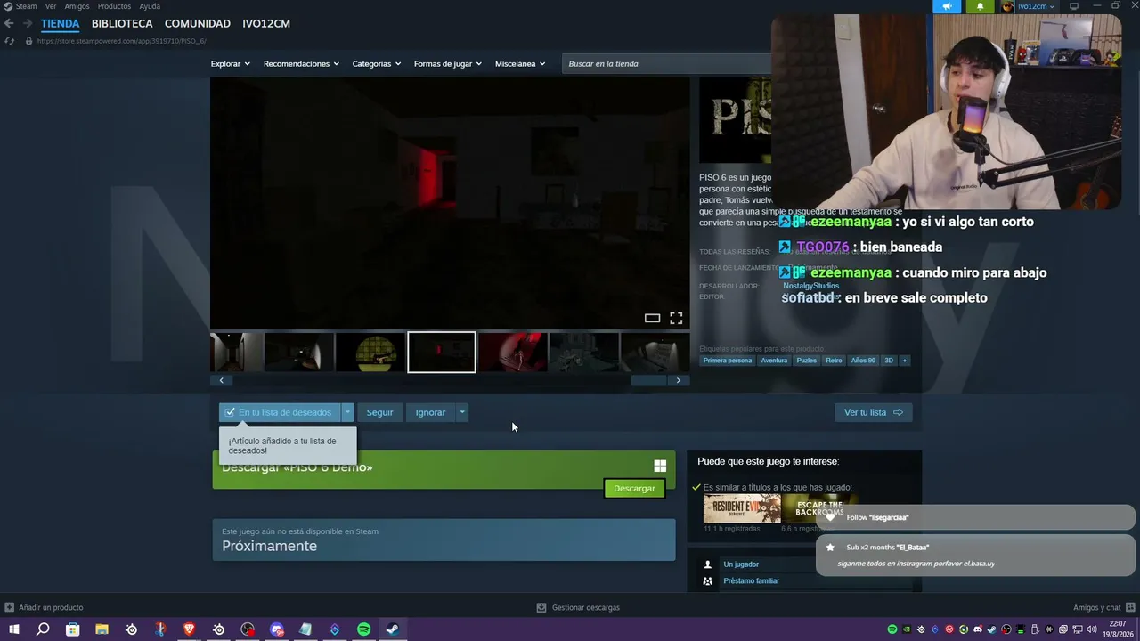Select 'Primera persona' tag
Screen dimensions: 1140x641
coord(727,361)
